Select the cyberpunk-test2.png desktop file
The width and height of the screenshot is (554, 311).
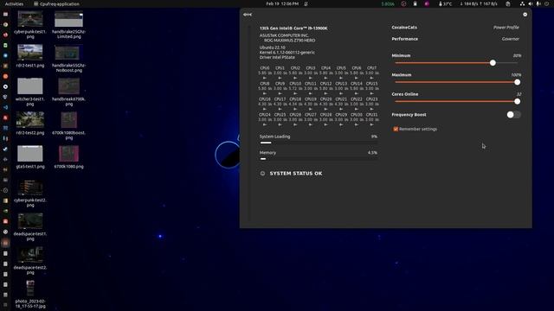[x=30, y=193]
